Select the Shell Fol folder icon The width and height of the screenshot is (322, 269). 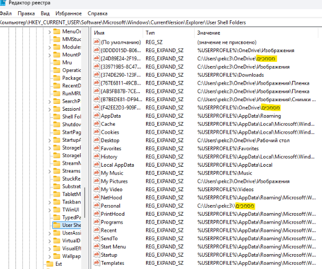[x=57, y=117]
